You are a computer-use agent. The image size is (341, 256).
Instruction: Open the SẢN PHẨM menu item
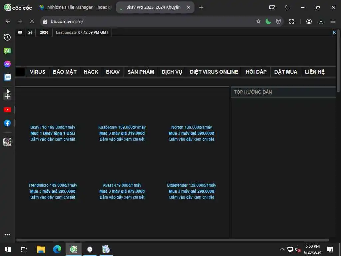point(141,72)
